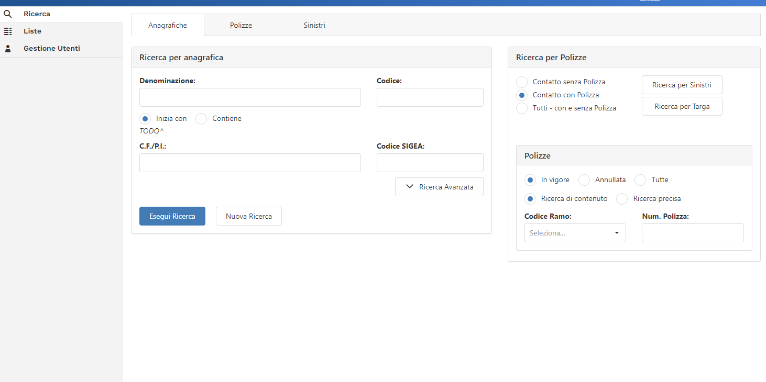Enable the Ricerca precisa option

[x=622, y=199]
